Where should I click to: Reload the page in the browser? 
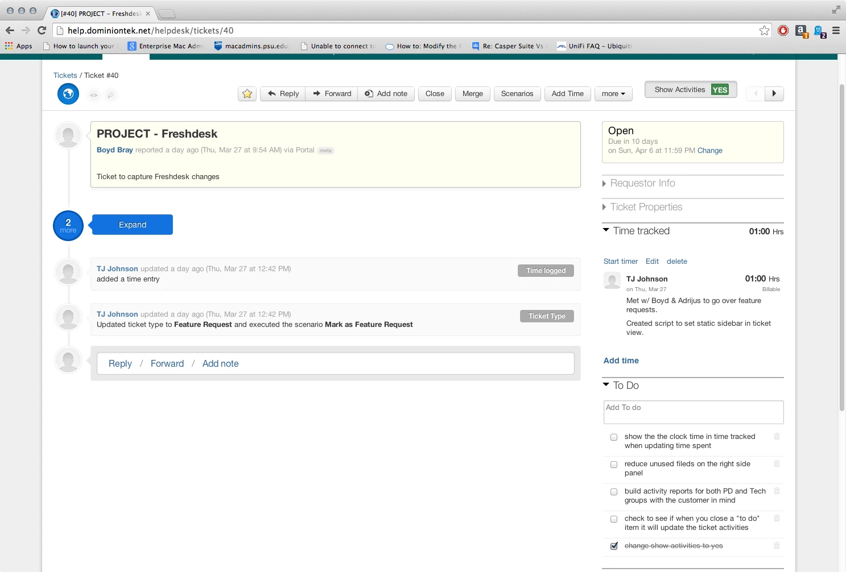pyautogui.click(x=42, y=31)
